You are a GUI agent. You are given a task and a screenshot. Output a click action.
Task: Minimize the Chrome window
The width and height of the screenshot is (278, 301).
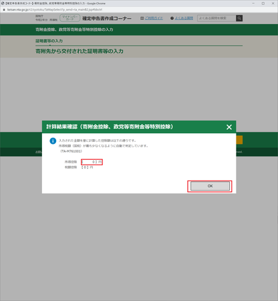click(x=253, y=3)
